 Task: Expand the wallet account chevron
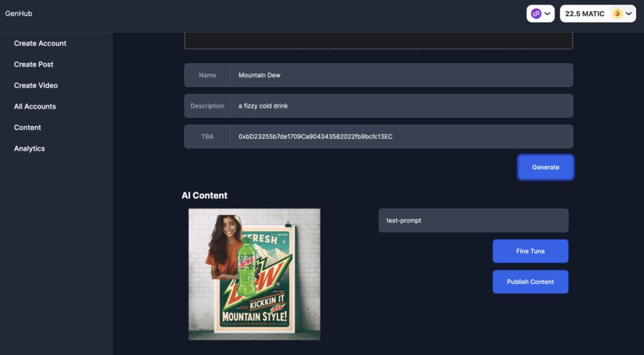pyautogui.click(x=629, y=14)
